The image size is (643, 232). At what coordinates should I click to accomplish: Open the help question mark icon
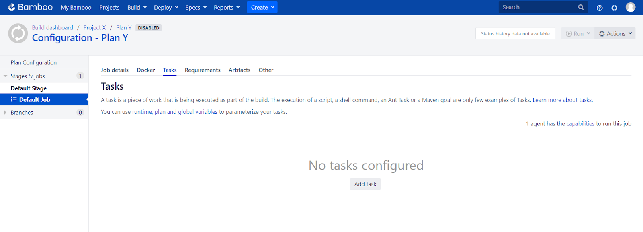click(x=600, y=8)
